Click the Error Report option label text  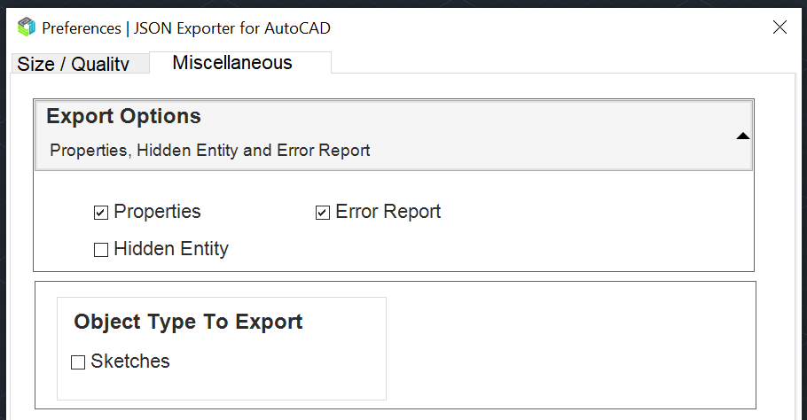388,213
